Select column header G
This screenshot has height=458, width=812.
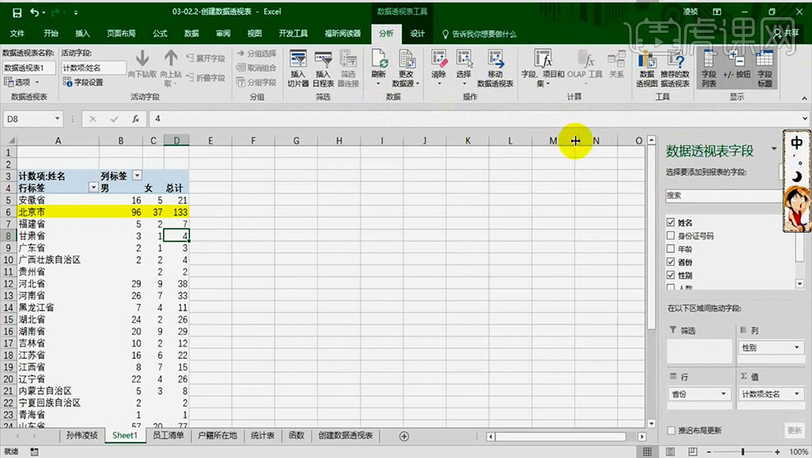coord(296,140)
